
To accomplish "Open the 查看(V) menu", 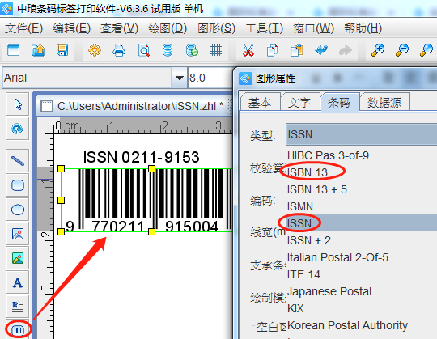I will pyautogui.click(x=119, y=28).
